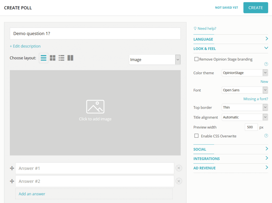The height and width of the screenshot is (203, 272).
Task: Choose the grid layout icon
Action: pyautogui.click(x=53, y=58)
